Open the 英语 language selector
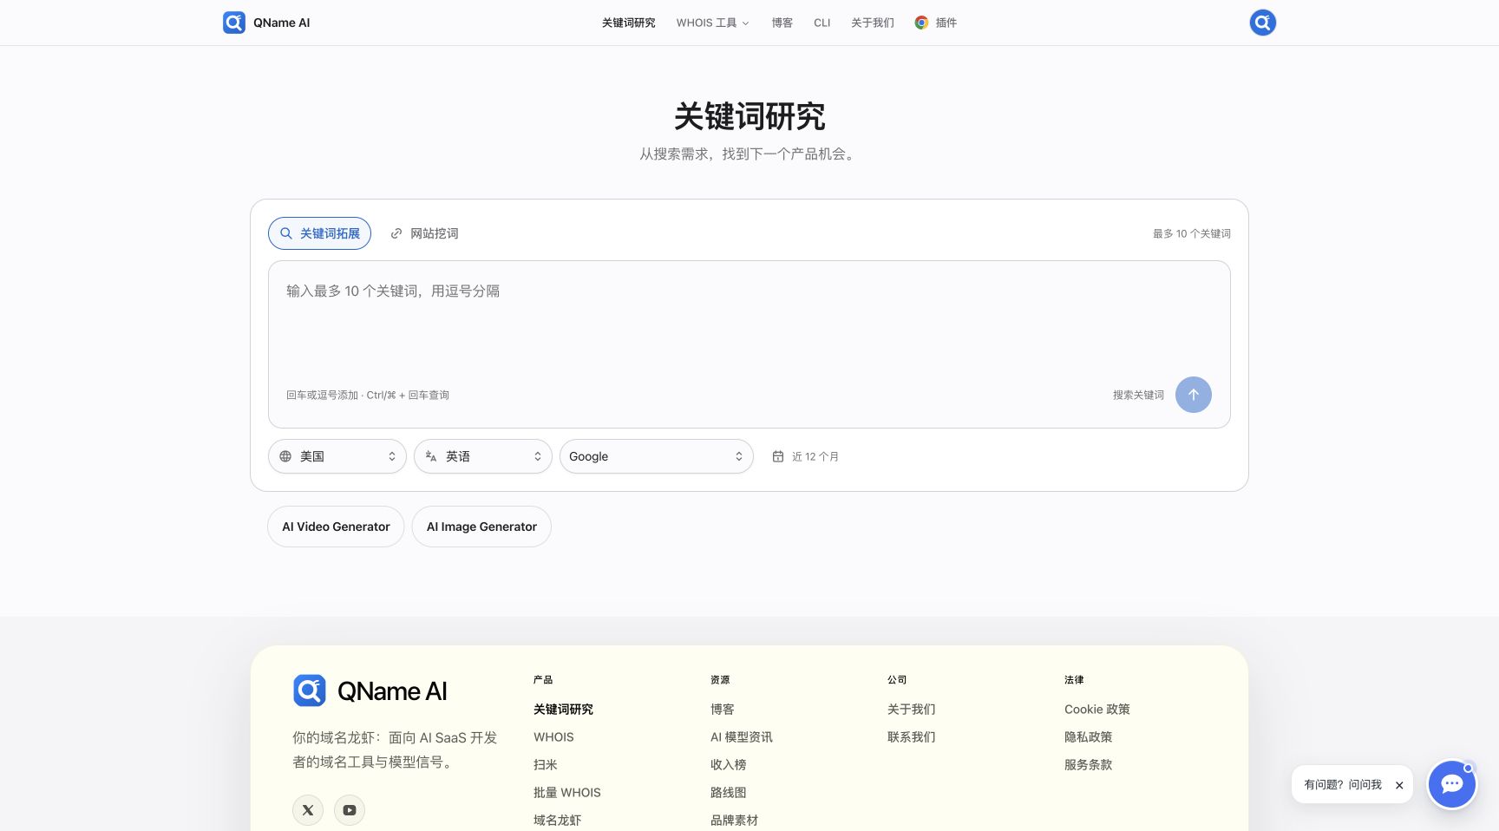1499x831 pixels. (483, 456)
